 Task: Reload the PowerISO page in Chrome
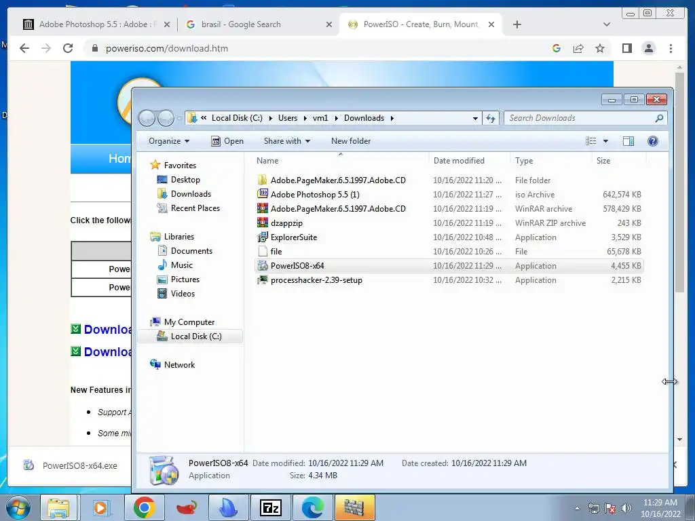(68, 48)
